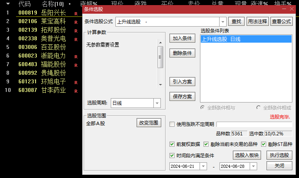299x178 pixels.
Task: Click the 计算参数 scrollbar thumb
Action: [x=160, y=57]
